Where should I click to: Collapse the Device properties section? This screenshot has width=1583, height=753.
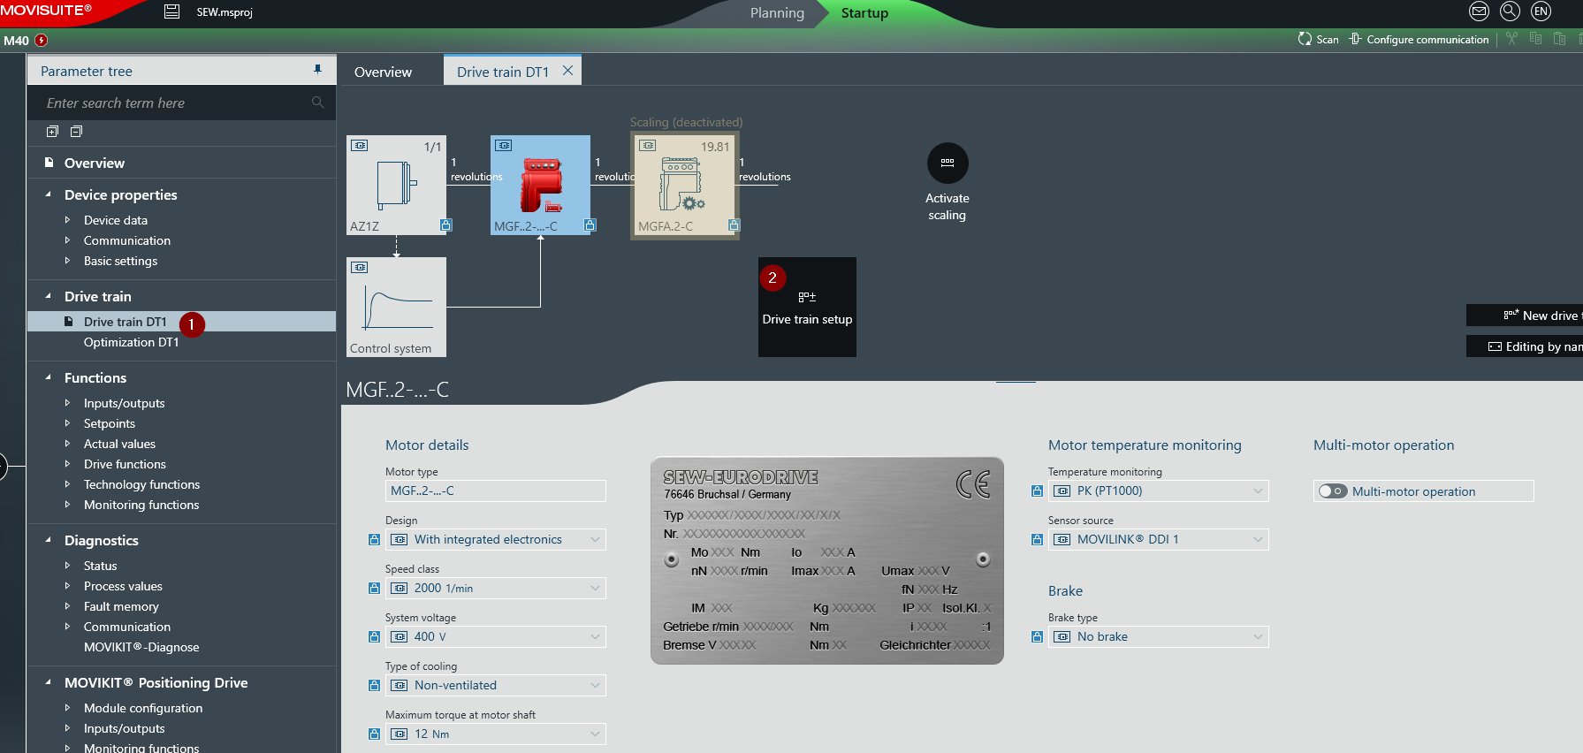pyautogui.click(x=49, y=194)
